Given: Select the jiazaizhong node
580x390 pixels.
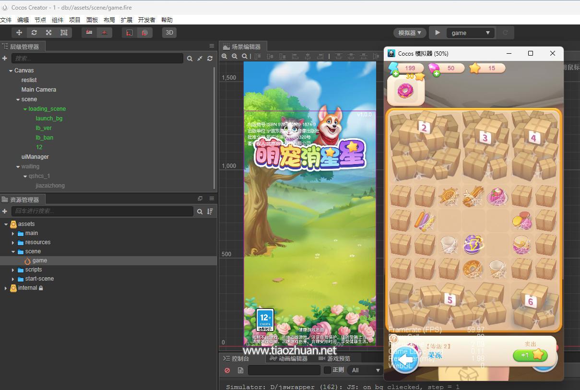Looking at the screenshot, I should click(50, 186).
